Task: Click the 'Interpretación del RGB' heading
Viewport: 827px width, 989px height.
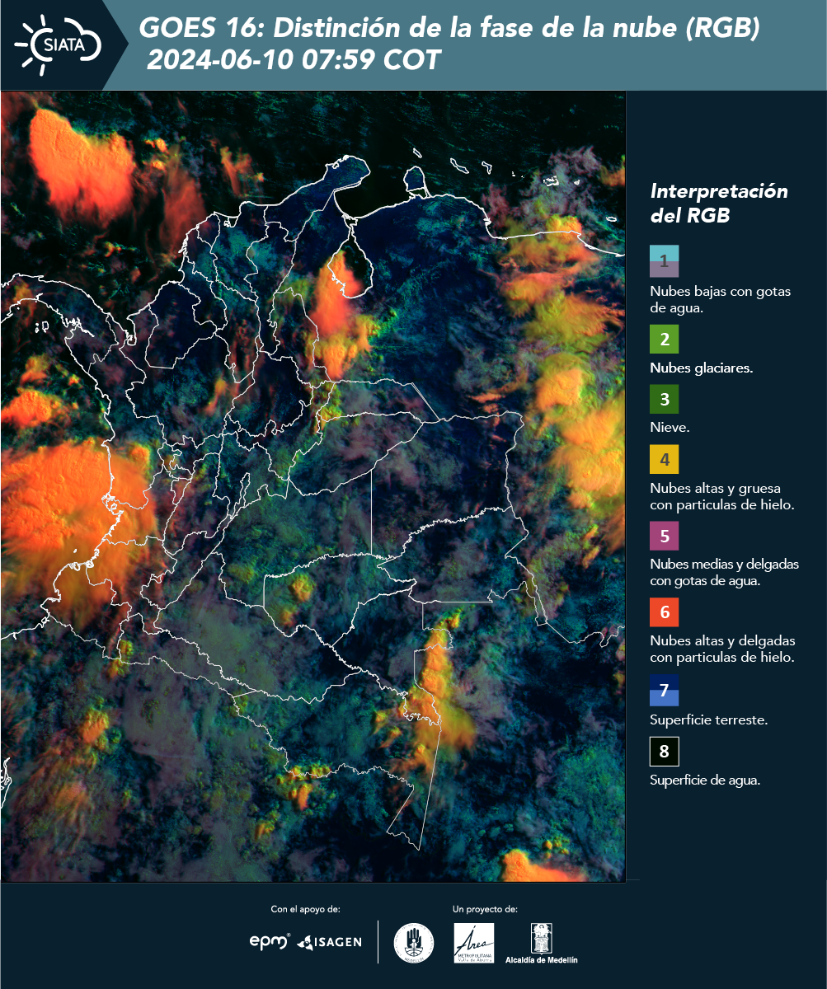Action: (719, 204)
